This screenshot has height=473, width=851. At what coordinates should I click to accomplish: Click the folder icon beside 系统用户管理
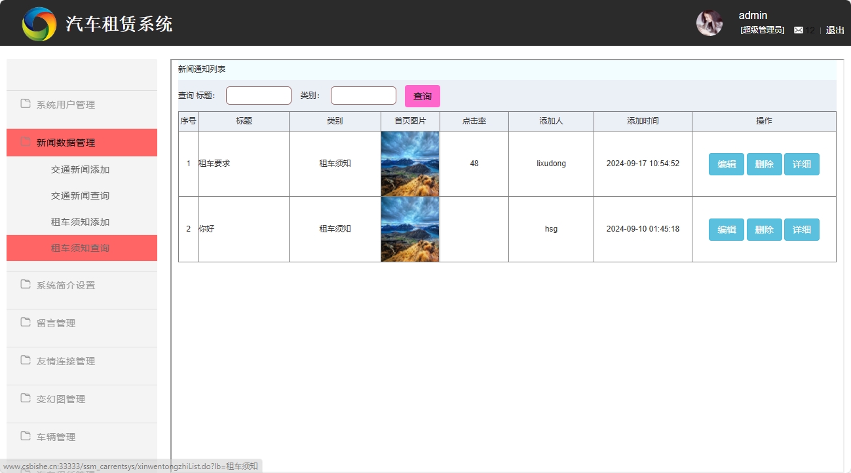26,103
